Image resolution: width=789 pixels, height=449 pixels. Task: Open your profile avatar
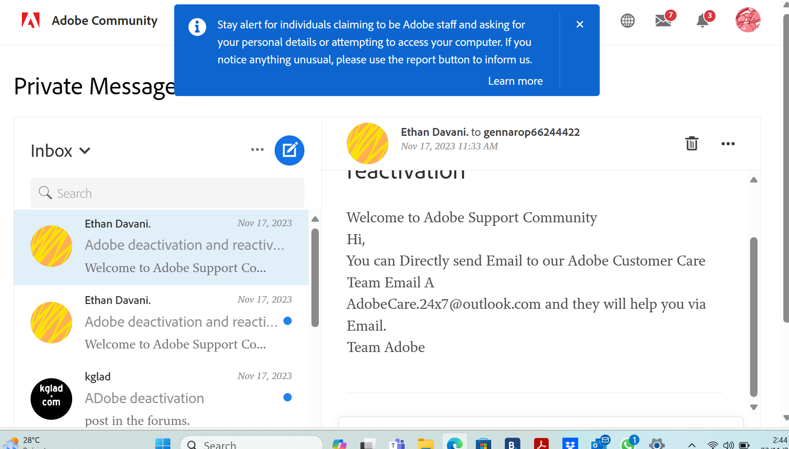pos(748,20)
